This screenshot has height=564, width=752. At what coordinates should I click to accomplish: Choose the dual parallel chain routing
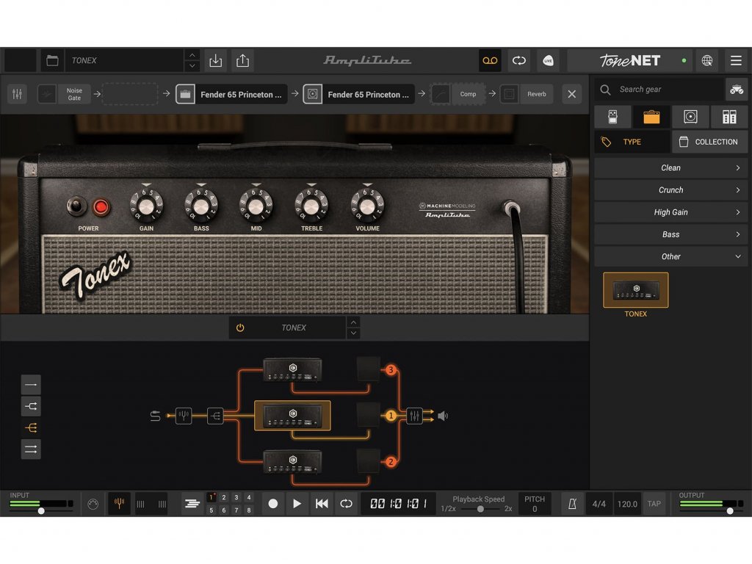pos(31,449)
